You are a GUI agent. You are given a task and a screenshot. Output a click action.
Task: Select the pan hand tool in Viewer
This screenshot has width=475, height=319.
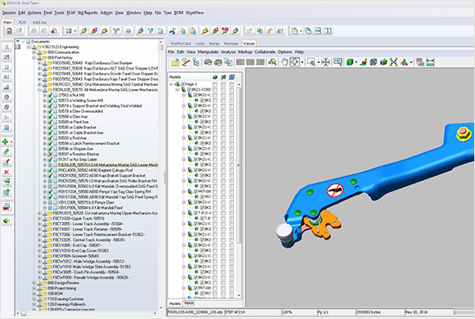pyautogui.click(x=284, y=62)
